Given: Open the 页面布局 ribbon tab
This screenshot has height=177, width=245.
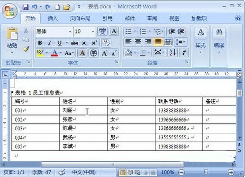Looking at the screenshot, I should [x=80, y=18].
